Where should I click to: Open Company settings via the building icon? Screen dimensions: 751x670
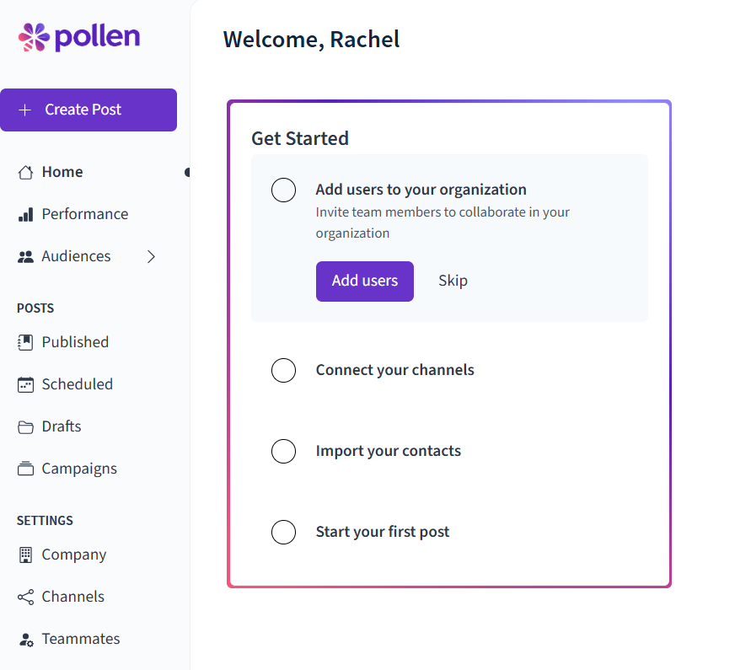click(x=24, y=554)
